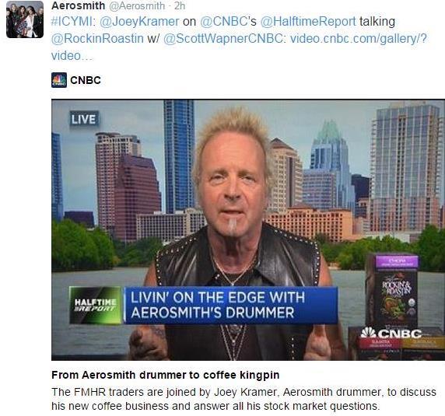Screen dimensions: 445x416
Task: Open the @Aerosmith handle
Action: [x=137, y=5]
